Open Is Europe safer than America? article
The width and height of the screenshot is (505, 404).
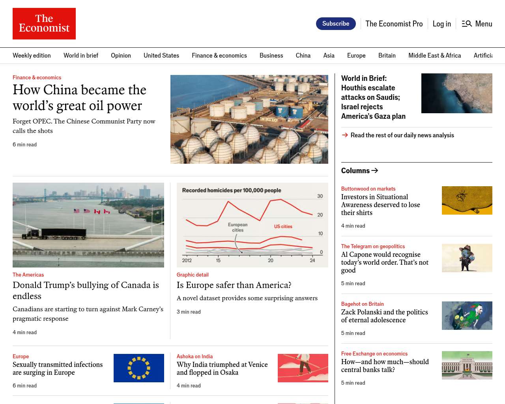click(x=234, y=285)
